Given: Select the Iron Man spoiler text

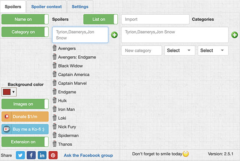Looking at the screenshot, I should coord(66,109).
